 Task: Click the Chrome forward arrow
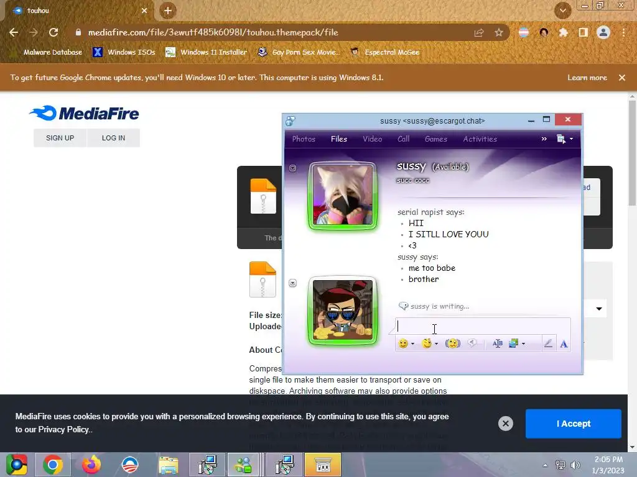click(x=34, y=32)
